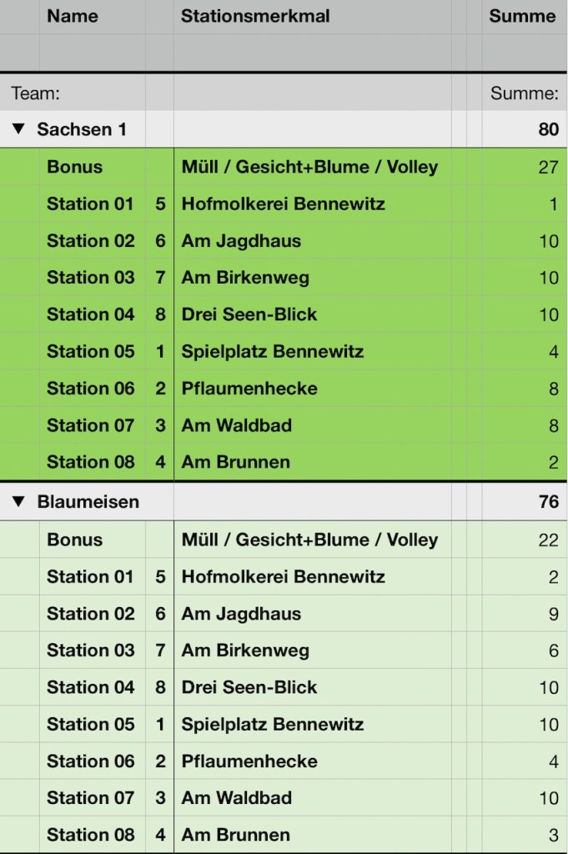Click the Name column header
The height and width of the screenshot is (854, 568).
[x=73, y=16]
